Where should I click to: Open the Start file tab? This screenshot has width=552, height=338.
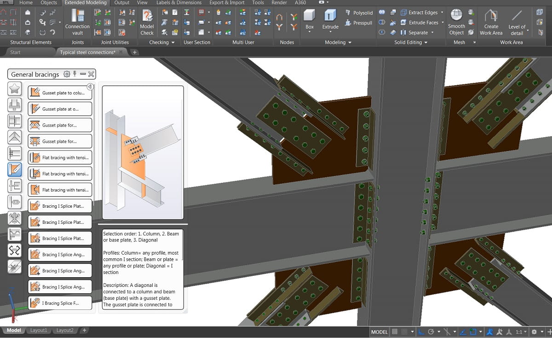[x=15, y=52]
